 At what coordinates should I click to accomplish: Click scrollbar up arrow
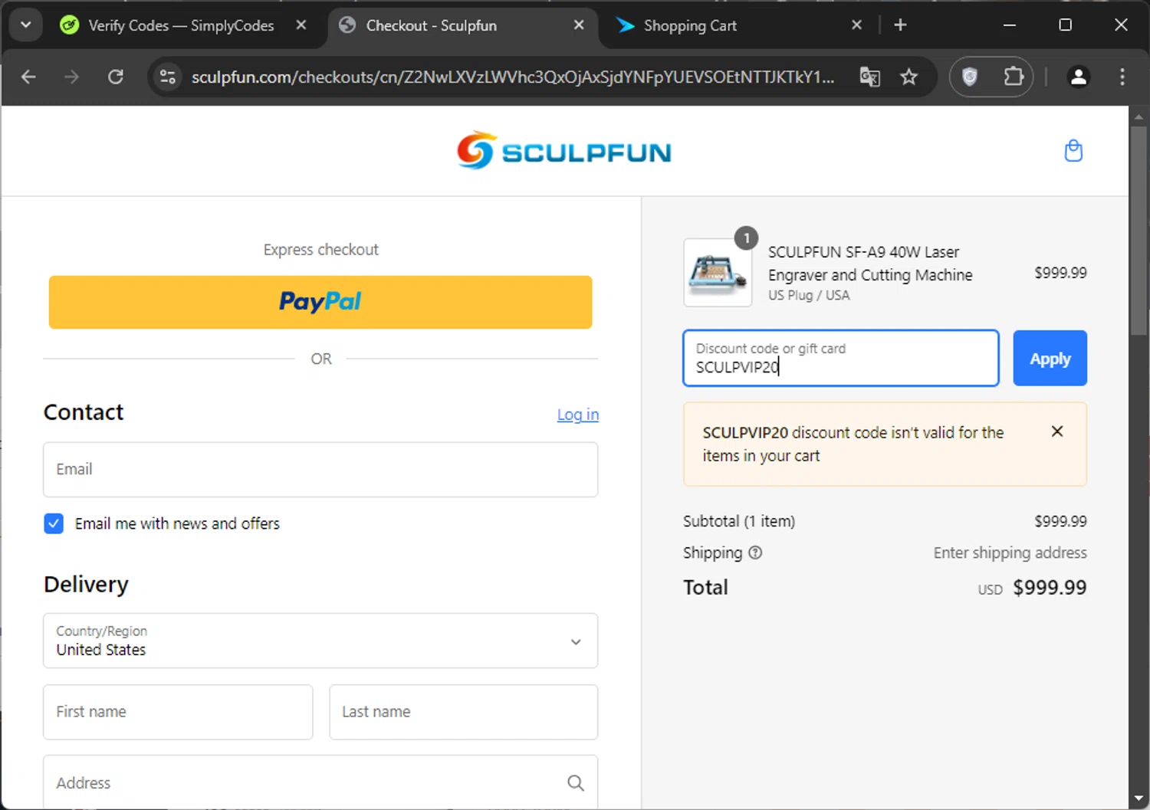(x=1139, y=116)
